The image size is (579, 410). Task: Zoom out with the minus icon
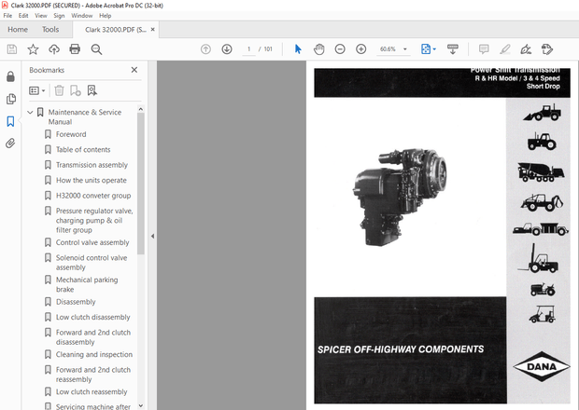coord(340,49)
